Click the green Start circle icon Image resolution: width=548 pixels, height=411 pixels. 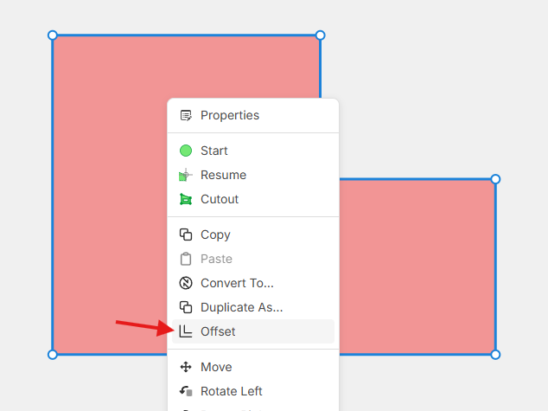185,151
